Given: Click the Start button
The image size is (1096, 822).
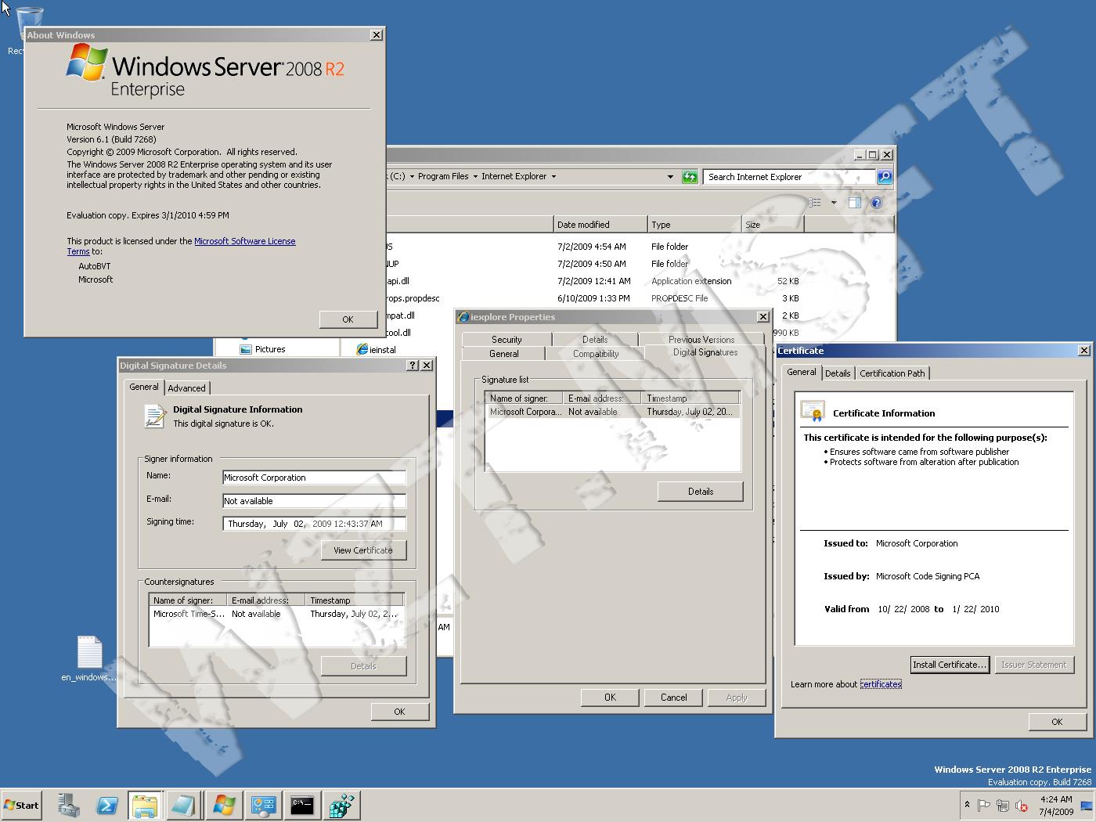Looking at the screenshot, I should pos(22,805).
